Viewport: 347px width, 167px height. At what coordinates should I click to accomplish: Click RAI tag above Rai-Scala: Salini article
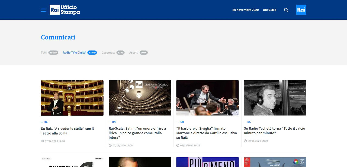coord(114,122)
